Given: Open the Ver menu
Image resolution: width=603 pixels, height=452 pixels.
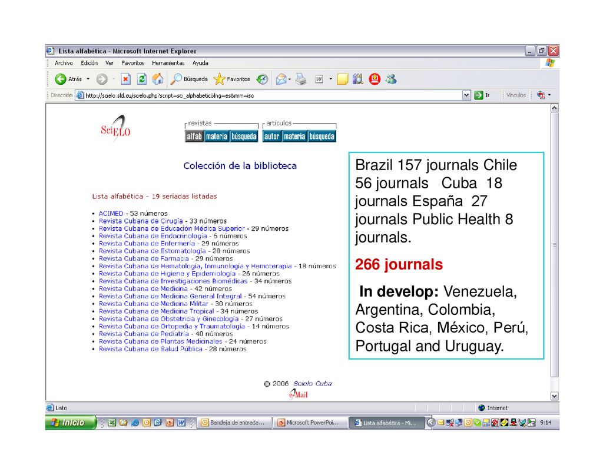Looking at the screenshot, I should tap(109, 63).
